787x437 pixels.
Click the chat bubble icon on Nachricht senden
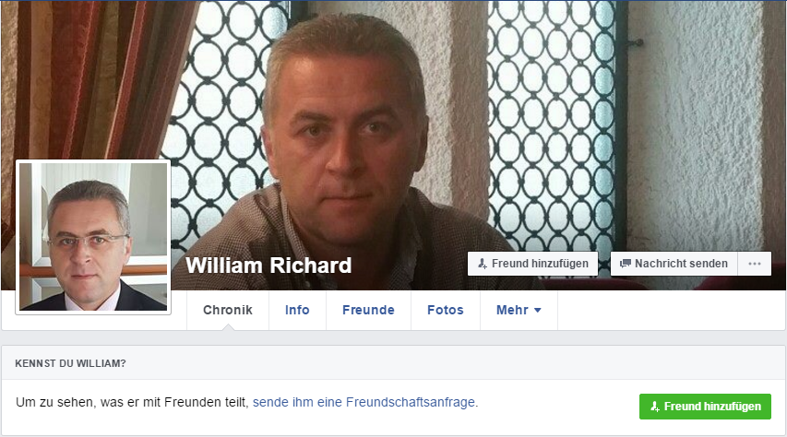(625, 264)
